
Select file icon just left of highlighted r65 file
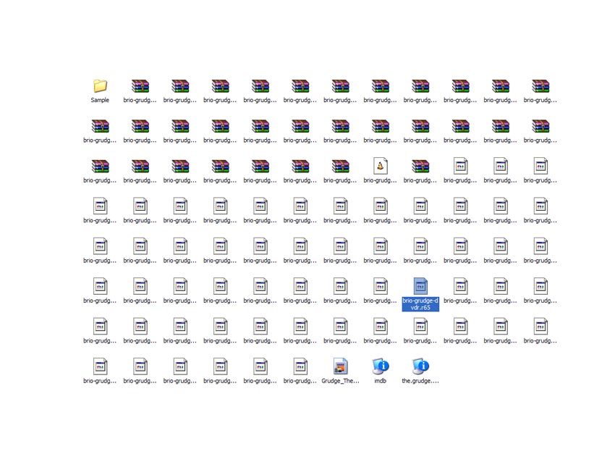(380, 286)
